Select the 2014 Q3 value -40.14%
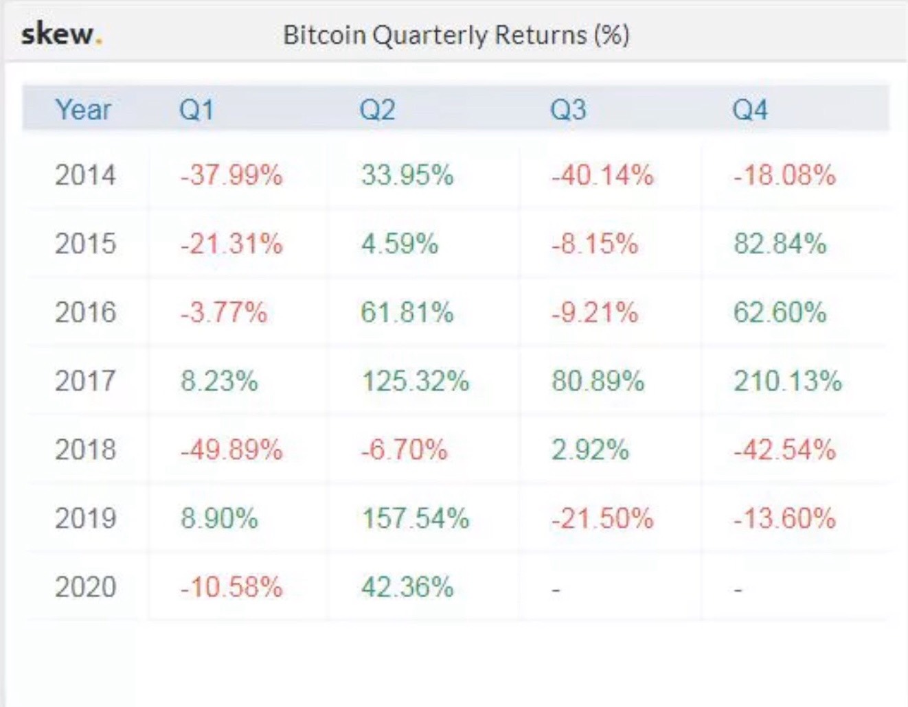908x707 pixels. (x=602, y=176)
